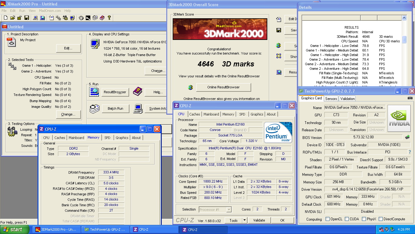
Task: Click the Tools button in CPU-Z
Action: click(x=233, y=220)
